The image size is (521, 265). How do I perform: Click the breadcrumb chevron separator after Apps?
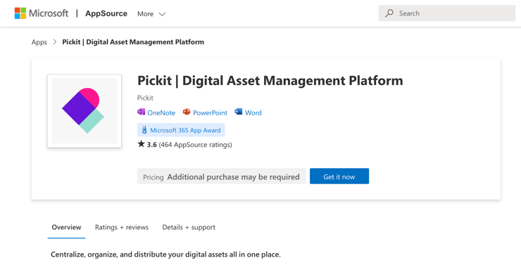(55, 42)
